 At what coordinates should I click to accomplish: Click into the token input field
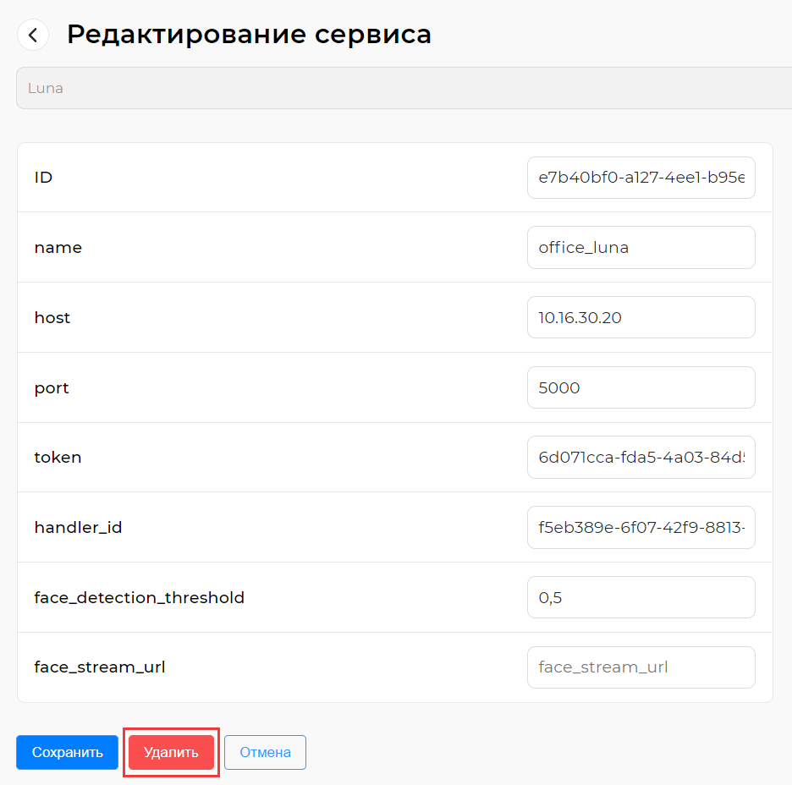coord(641,458)
